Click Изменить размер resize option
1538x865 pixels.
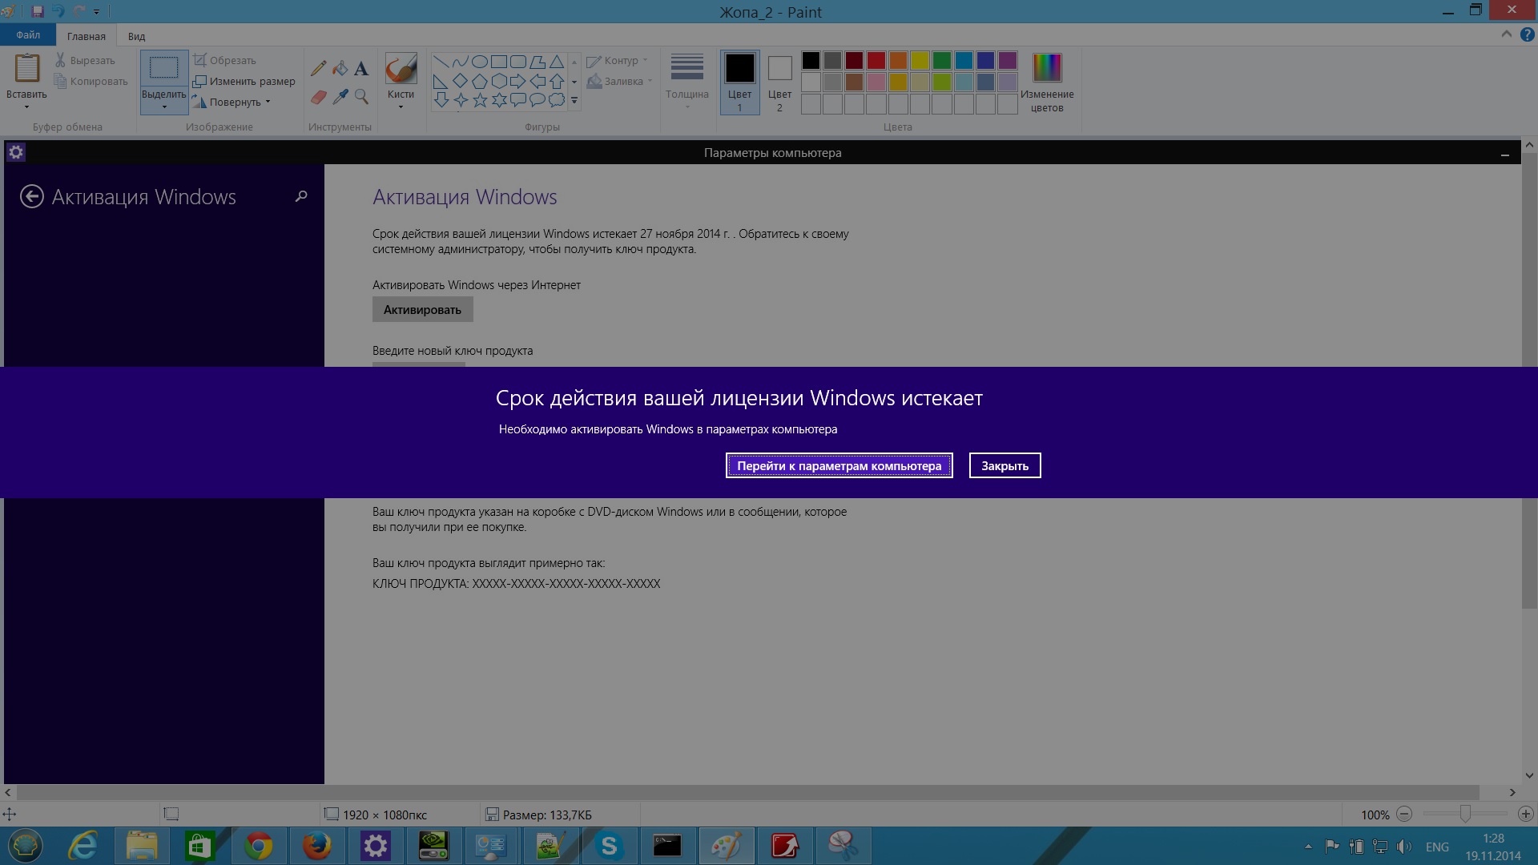(x=244, y=81)
